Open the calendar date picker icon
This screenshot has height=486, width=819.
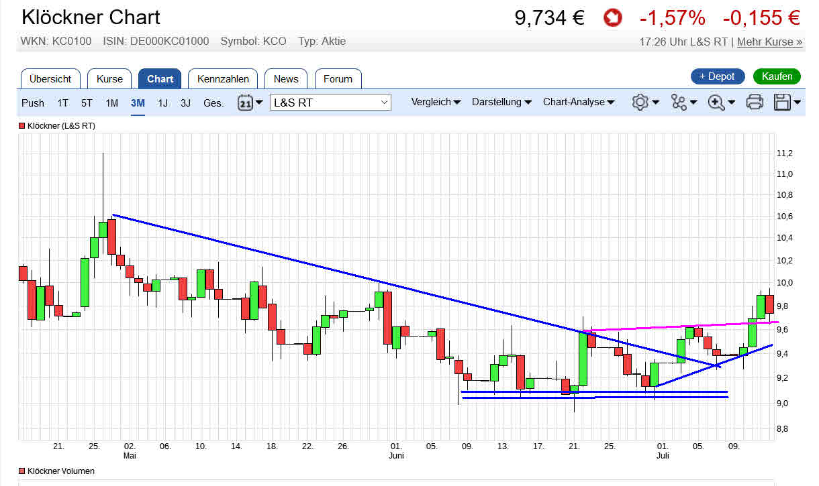point(245,103)
